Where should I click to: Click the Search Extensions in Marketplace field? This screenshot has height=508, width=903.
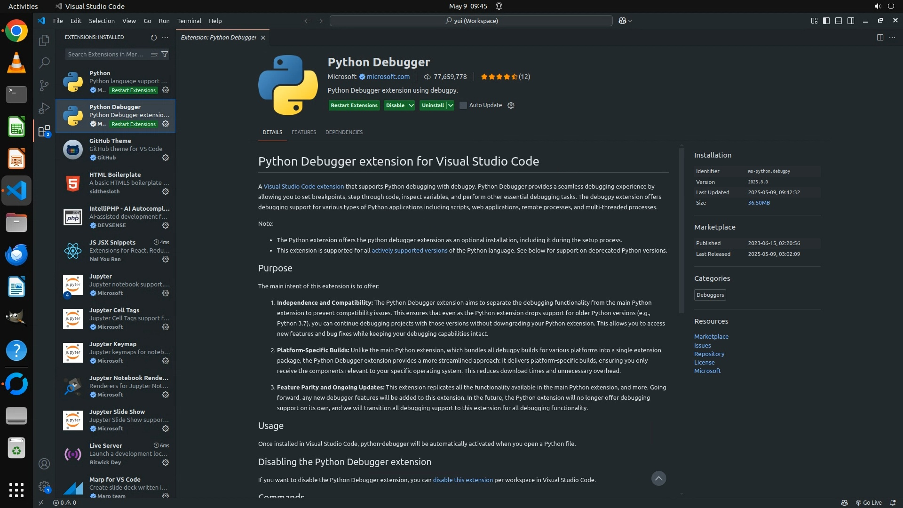[x=106, y=54]
